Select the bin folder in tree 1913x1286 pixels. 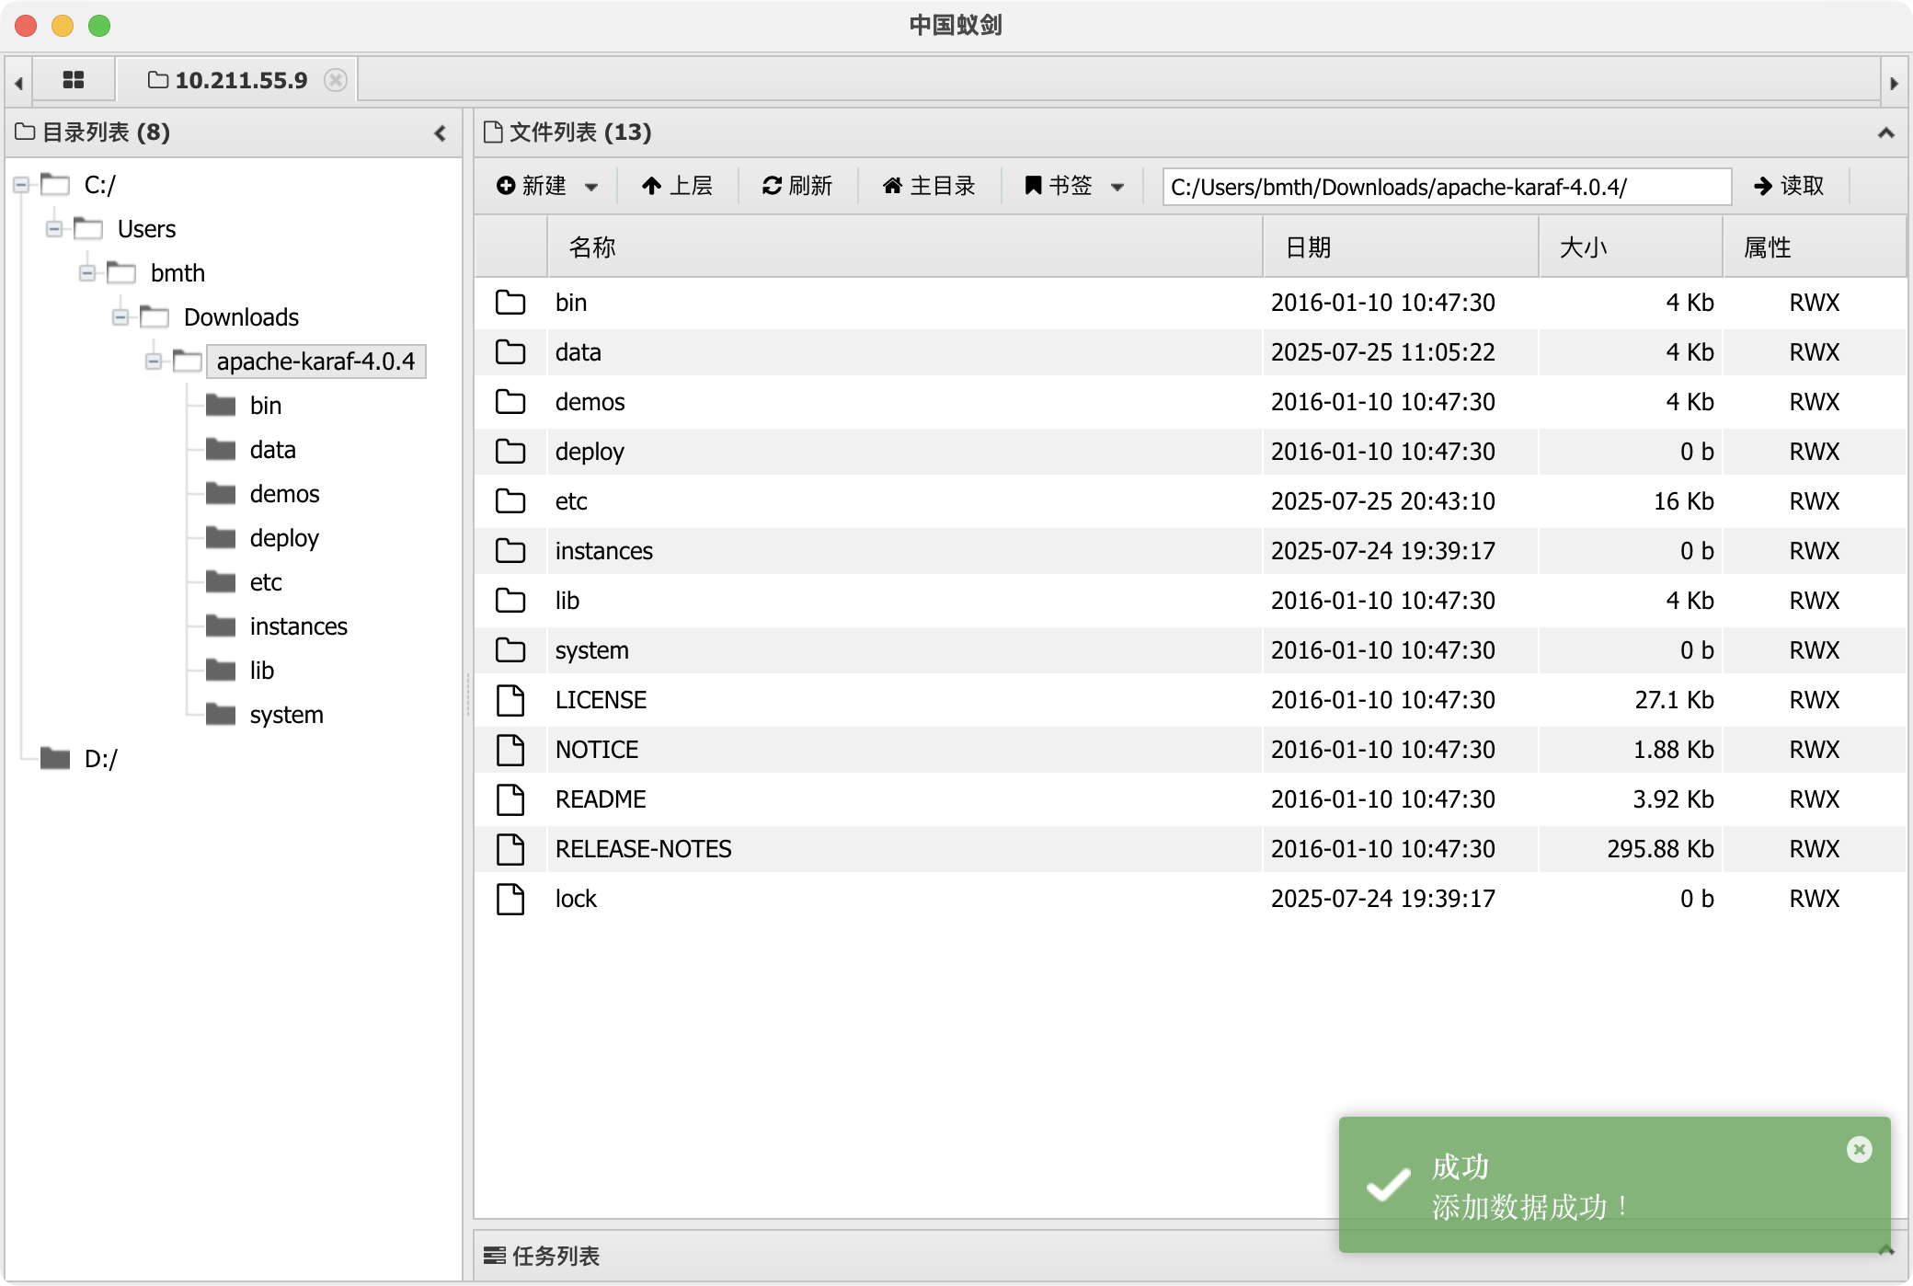[266, 406]
